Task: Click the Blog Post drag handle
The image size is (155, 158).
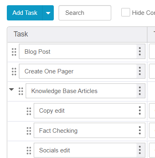Action: point(14,52)
